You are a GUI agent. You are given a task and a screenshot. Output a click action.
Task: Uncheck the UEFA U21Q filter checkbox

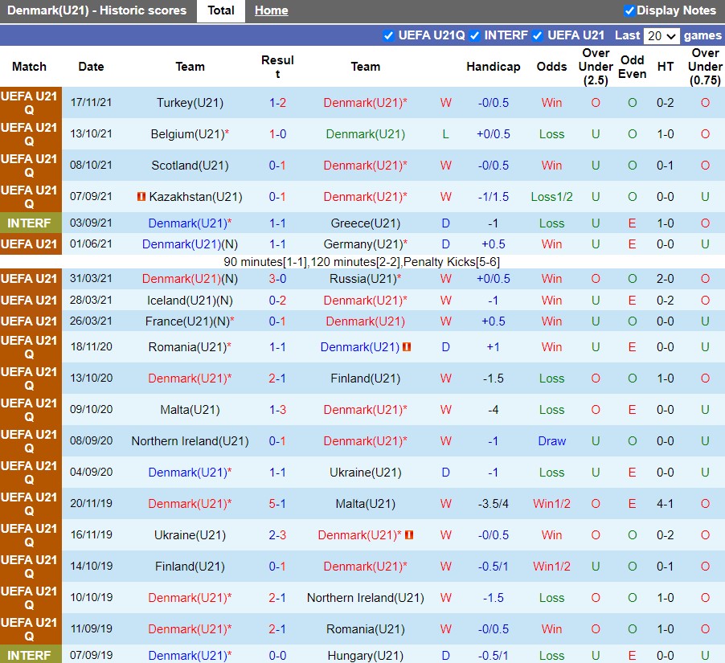[389, 35]
